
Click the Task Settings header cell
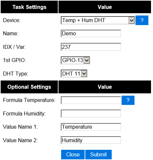pyautogui.click(x=29, y=7)
